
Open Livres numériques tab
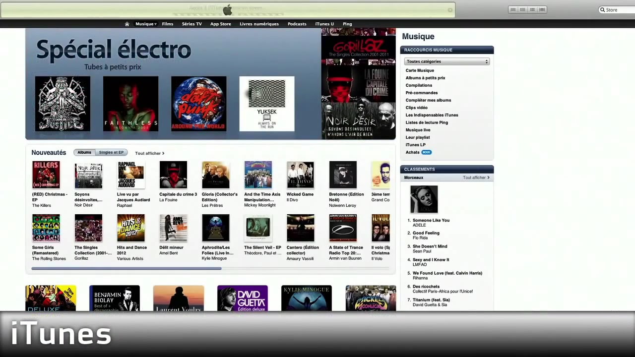[x=259, y=24]
